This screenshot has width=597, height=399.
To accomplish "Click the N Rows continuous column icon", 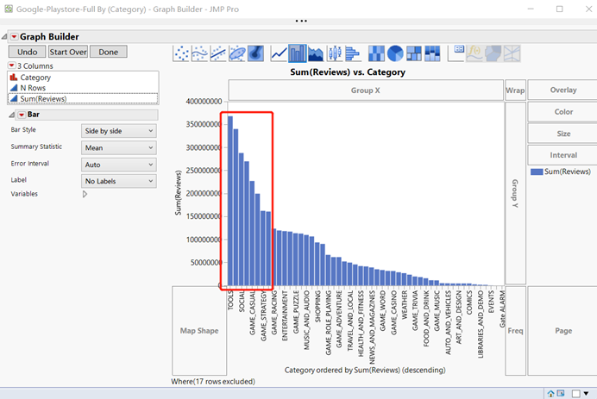I will [14, 88].
